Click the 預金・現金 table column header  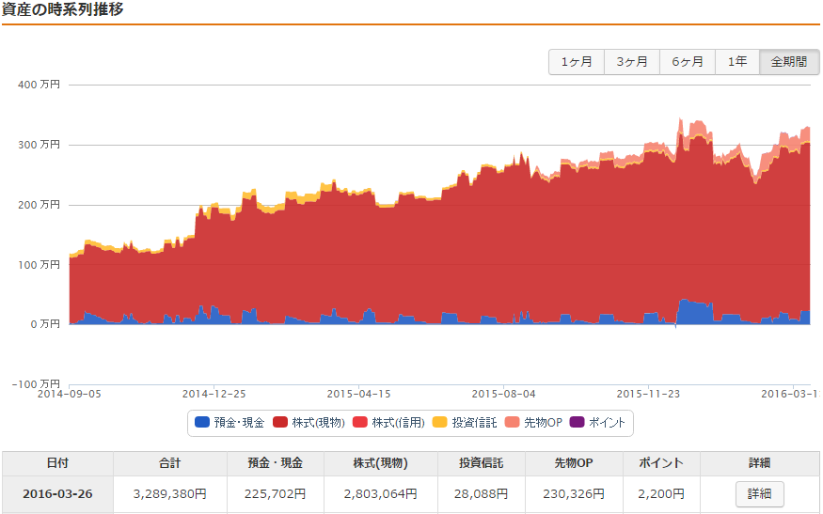[x=276, y=463]
